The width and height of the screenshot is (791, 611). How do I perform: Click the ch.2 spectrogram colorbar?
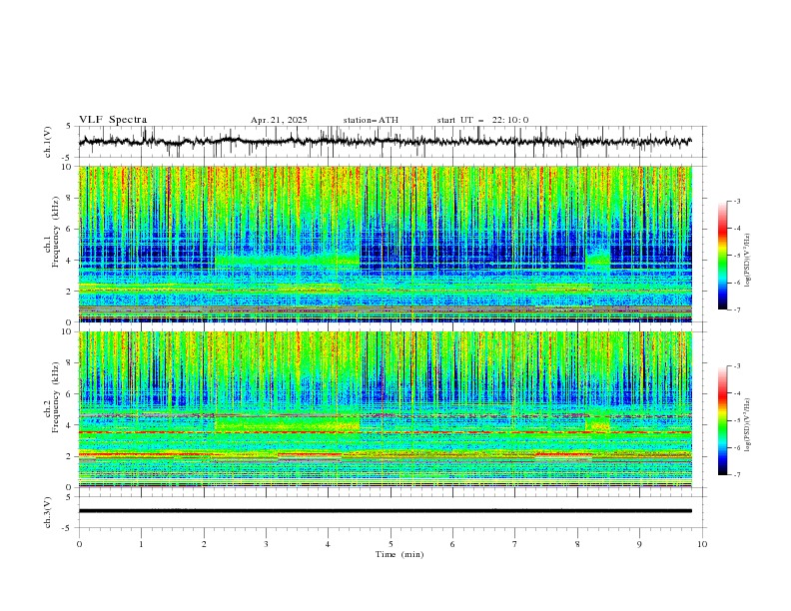pos(722,420)
